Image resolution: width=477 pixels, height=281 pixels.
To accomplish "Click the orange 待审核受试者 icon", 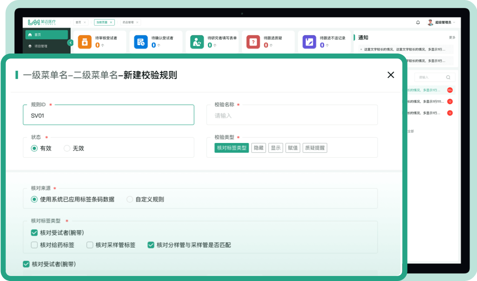I will [85, 42].
